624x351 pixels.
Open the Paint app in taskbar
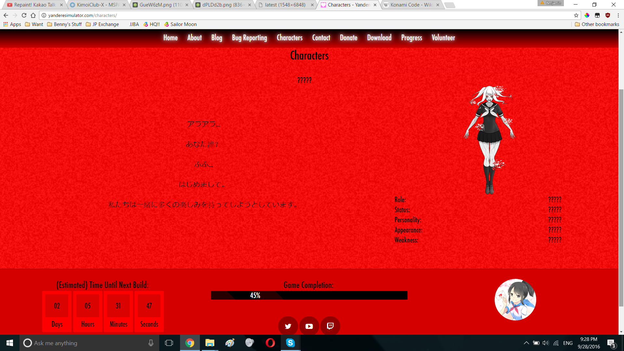coord(230,343)
